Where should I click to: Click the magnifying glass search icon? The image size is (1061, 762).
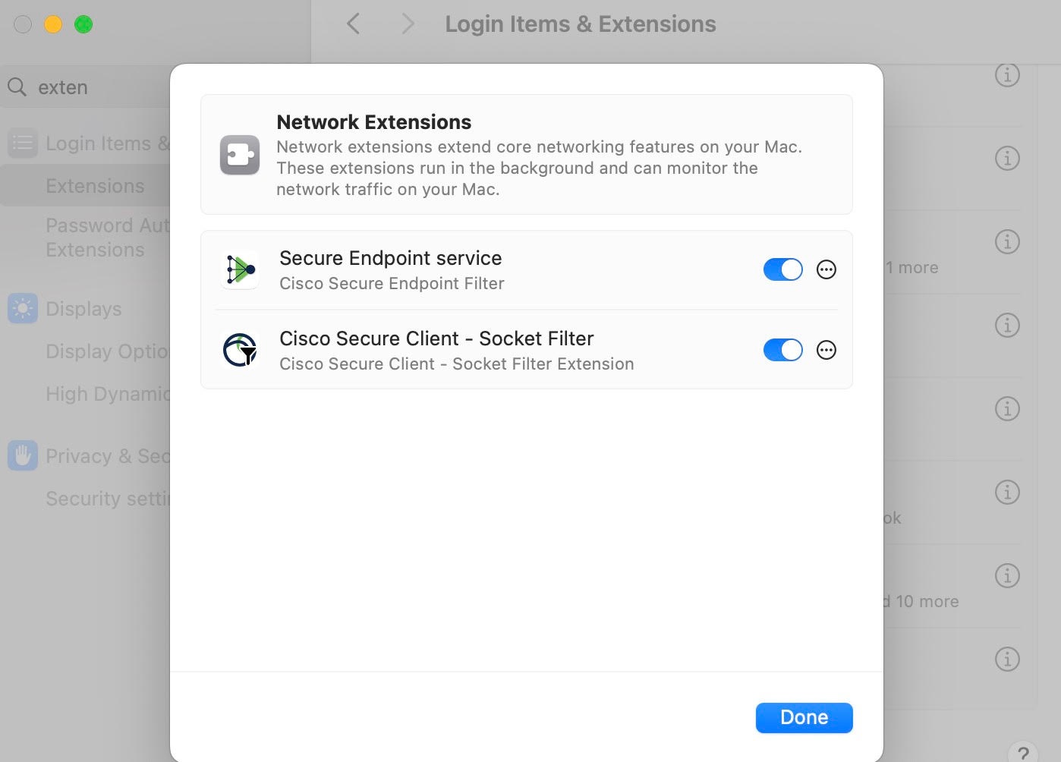click(17, 87)
